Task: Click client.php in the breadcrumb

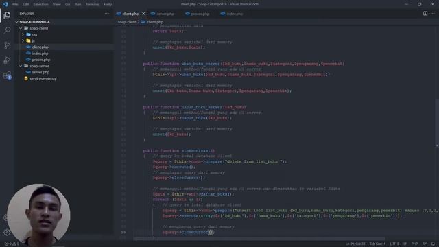Action: click(x=155, y=22)
